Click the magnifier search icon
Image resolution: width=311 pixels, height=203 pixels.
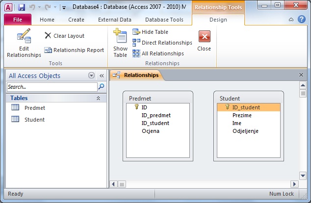pos(102,87)
